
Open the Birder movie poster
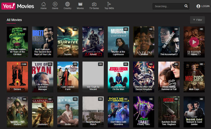coord(68,112)
